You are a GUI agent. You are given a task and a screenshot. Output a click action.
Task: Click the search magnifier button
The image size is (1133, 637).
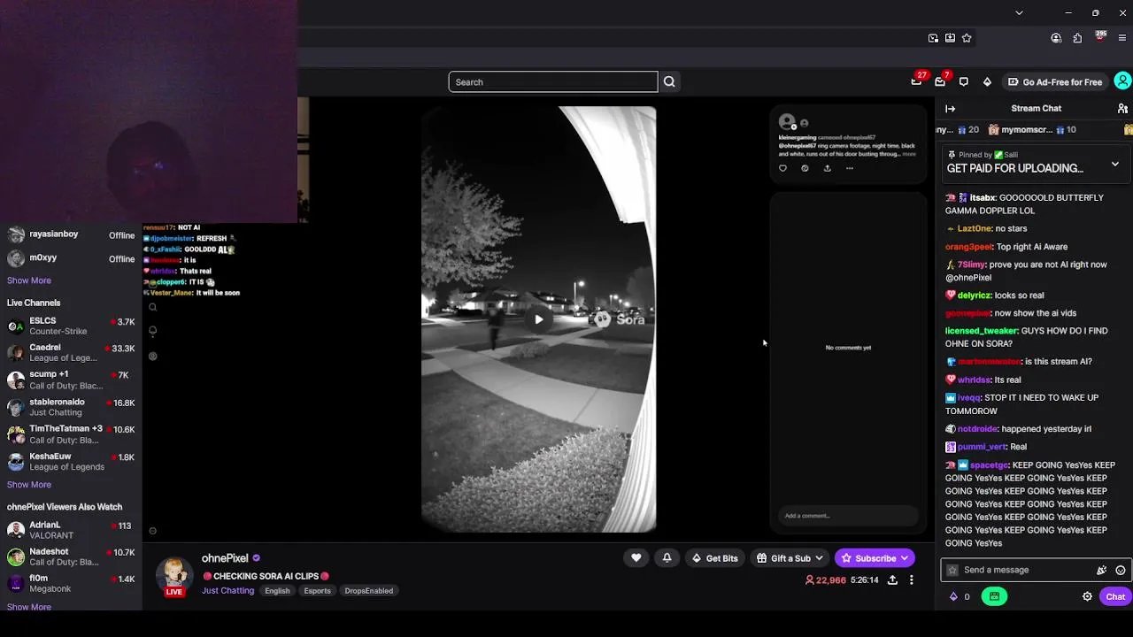[669, 81]
